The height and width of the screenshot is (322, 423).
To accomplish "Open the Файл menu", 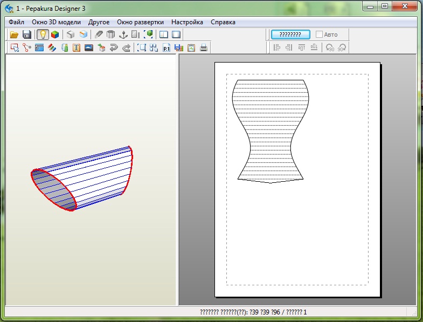I will pyautogui.click(x=17, y=22).
